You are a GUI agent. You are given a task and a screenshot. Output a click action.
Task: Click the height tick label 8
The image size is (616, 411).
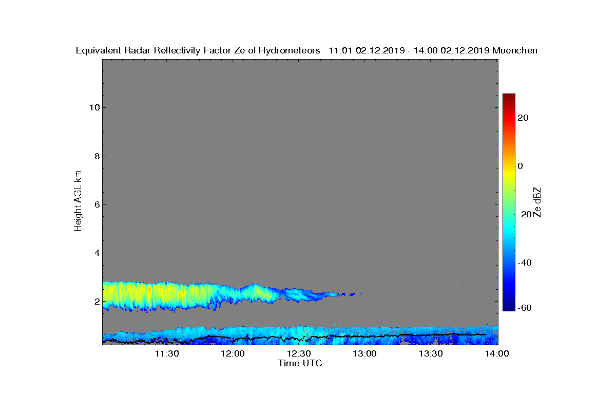[97, 156]
